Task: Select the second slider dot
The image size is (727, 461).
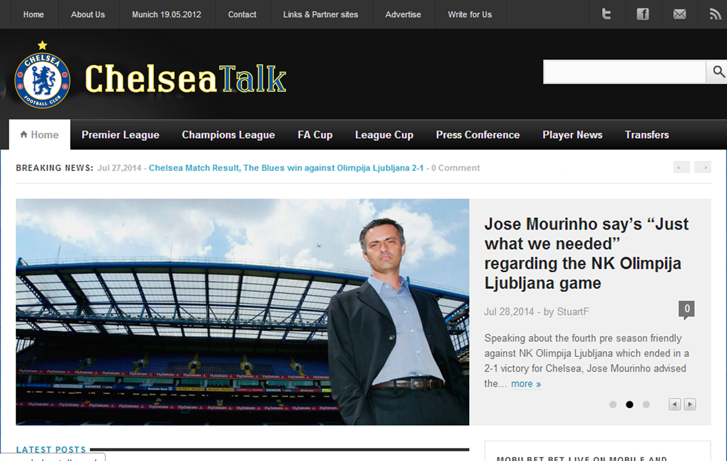Action: (x=629, y=404)
